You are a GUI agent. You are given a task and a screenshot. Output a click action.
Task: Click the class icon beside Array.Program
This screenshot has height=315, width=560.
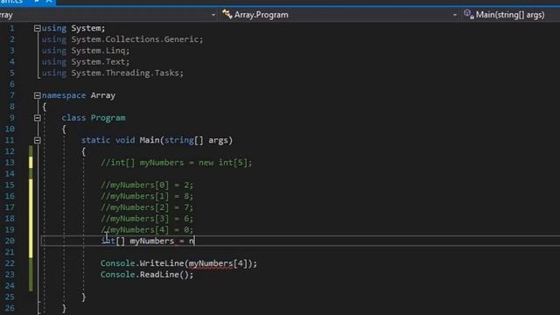tap(227, 14)
